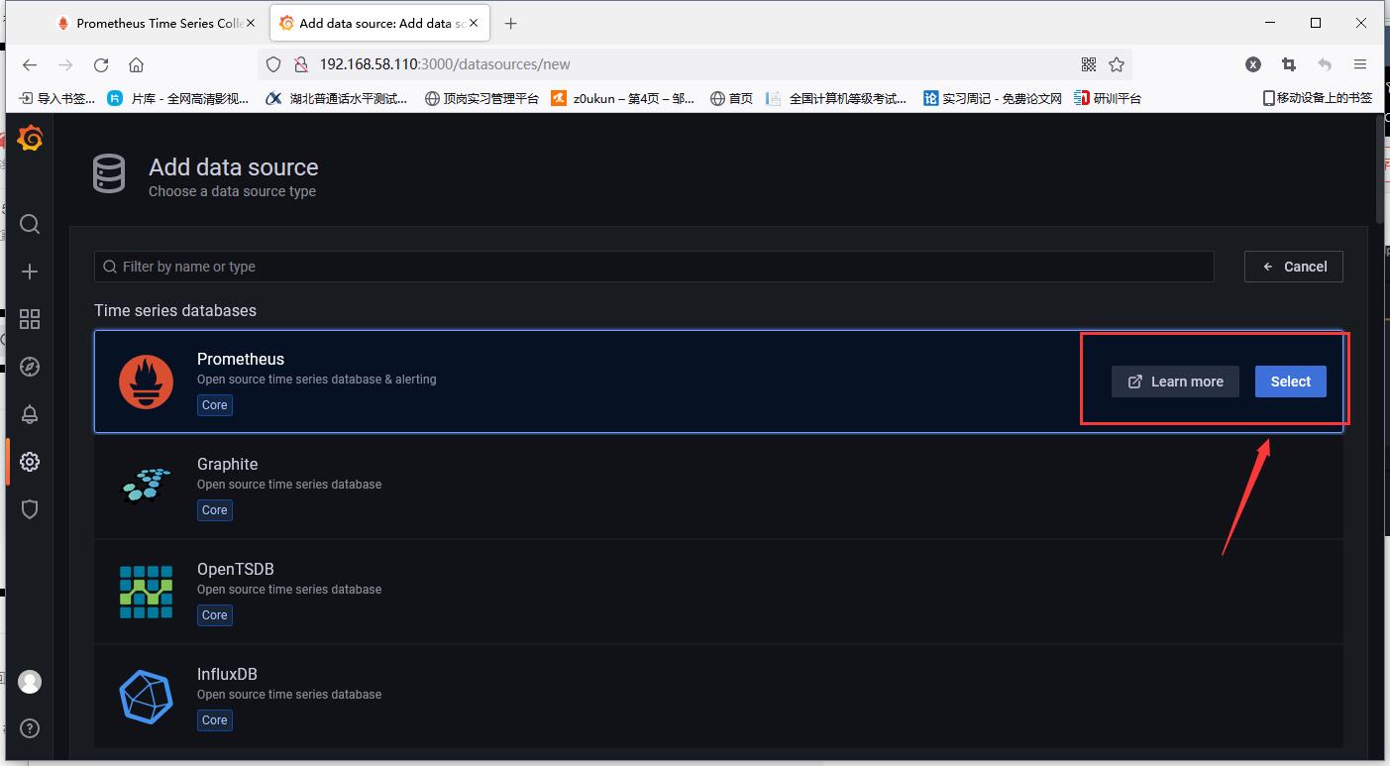The height and width of the screenshot is (766, 1390).
Task: Click Select for Prometheus
Action: tap(1290, 382)
